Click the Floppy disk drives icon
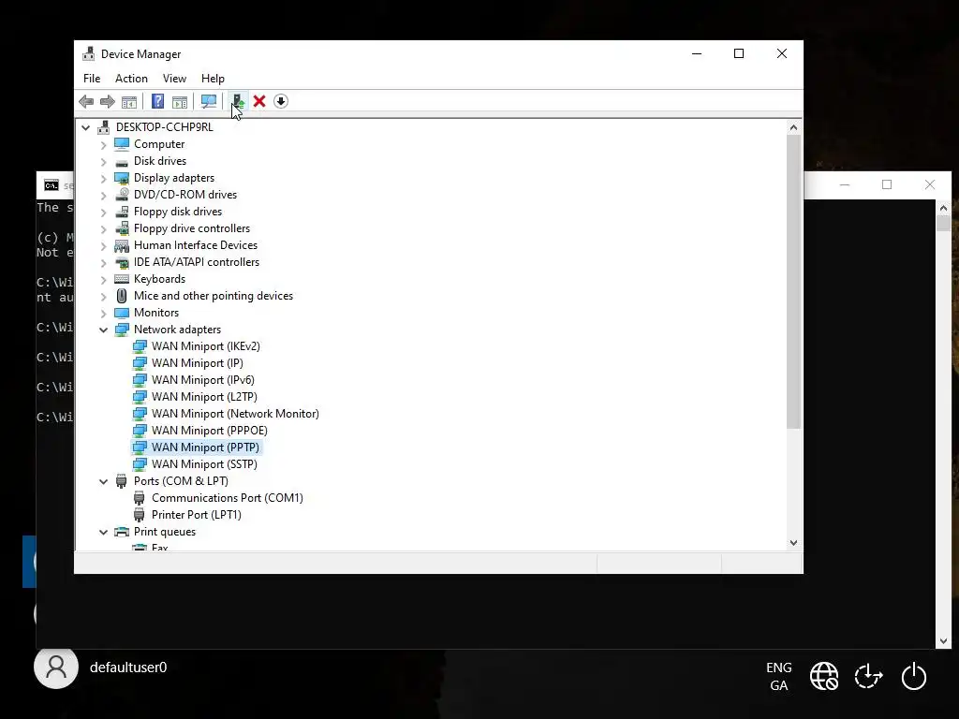This screenshot has width=959, height=719. click(x=122, y=212)
